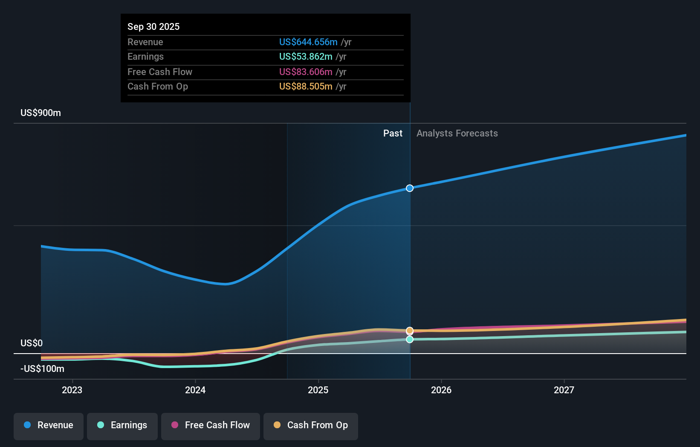Click the pink Free Cash Flow legend dot
The width and height of the screenshot is (700, 447).
pyautogui.click(x=174, y=425)
